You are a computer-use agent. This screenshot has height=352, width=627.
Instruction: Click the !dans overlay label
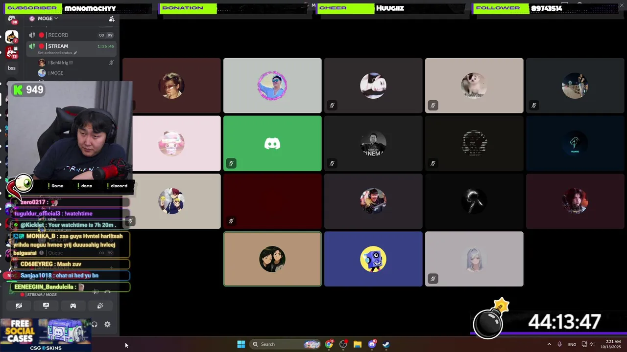coord(86,186)
